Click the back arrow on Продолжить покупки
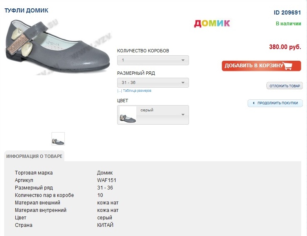307x236 pixels. [x=253, y=103]
